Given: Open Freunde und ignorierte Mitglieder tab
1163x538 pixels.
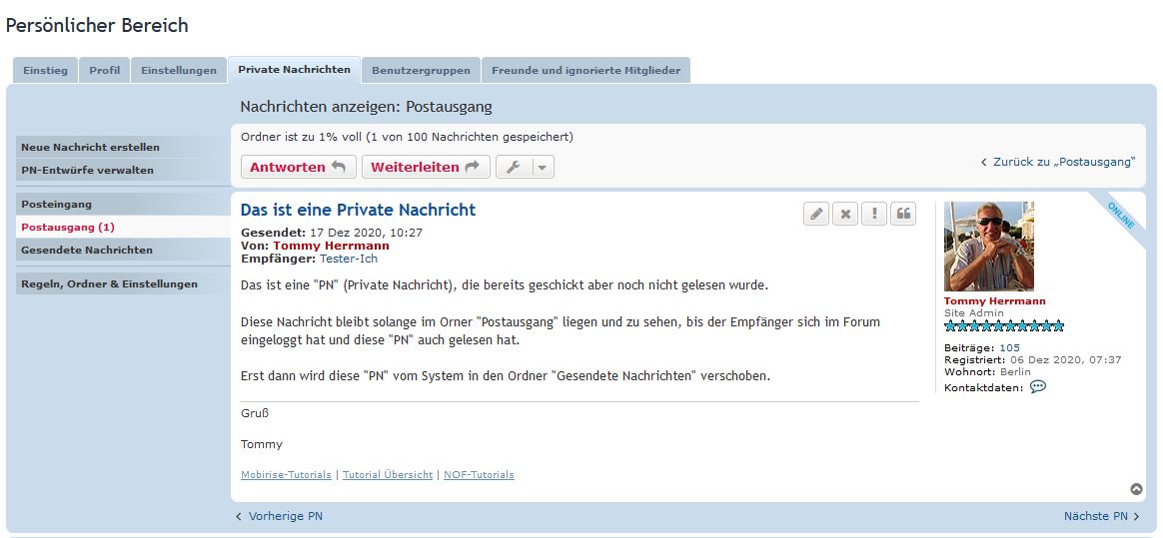Looking at the screenshot, I should click(x=585, y=71).
